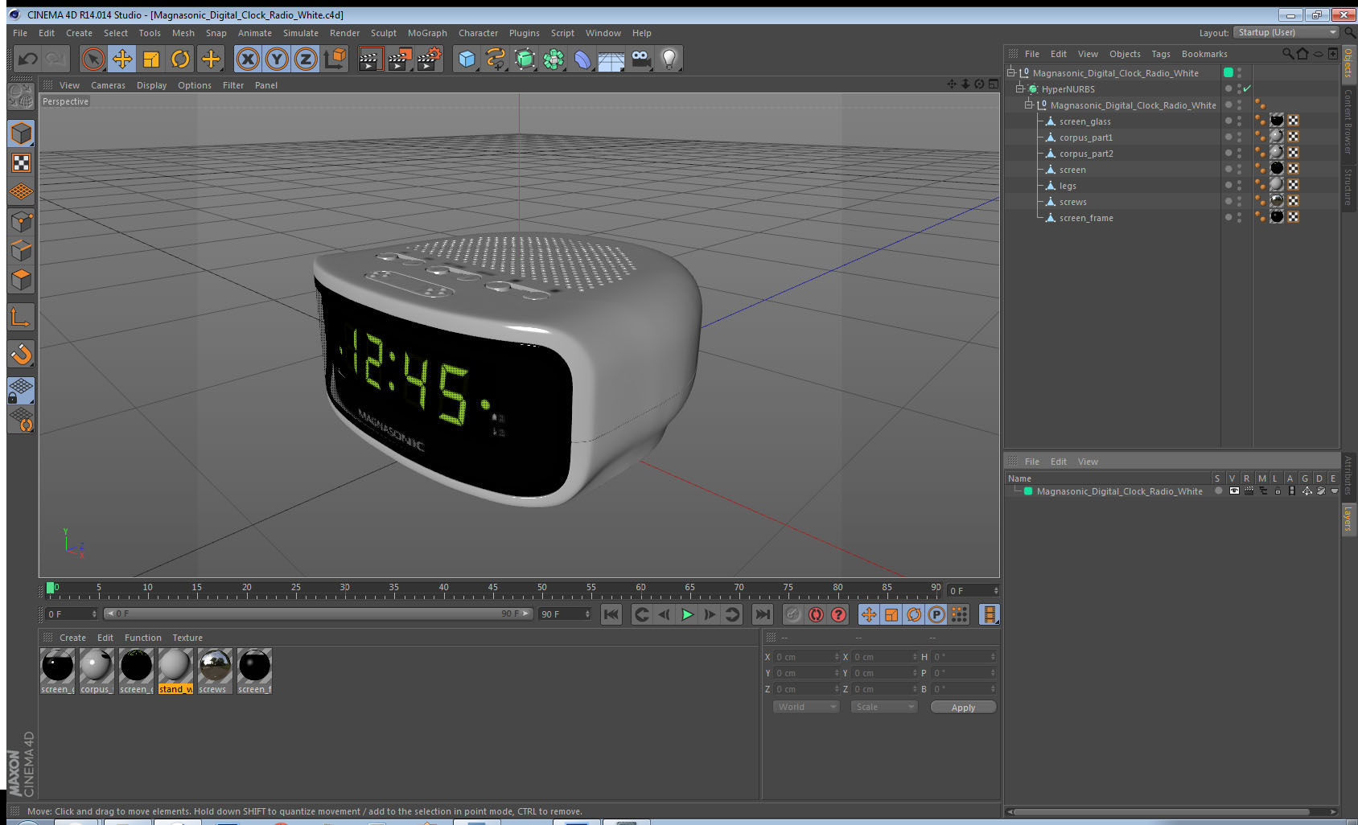Switch to Model mode icon
The height and width of the screenshot is (825, 1358).
coord(21,133)
